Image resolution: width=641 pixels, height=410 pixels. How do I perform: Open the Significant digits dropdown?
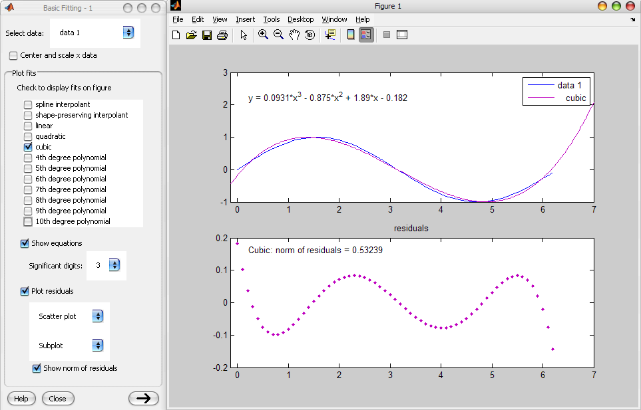click(x=114, y=265)
